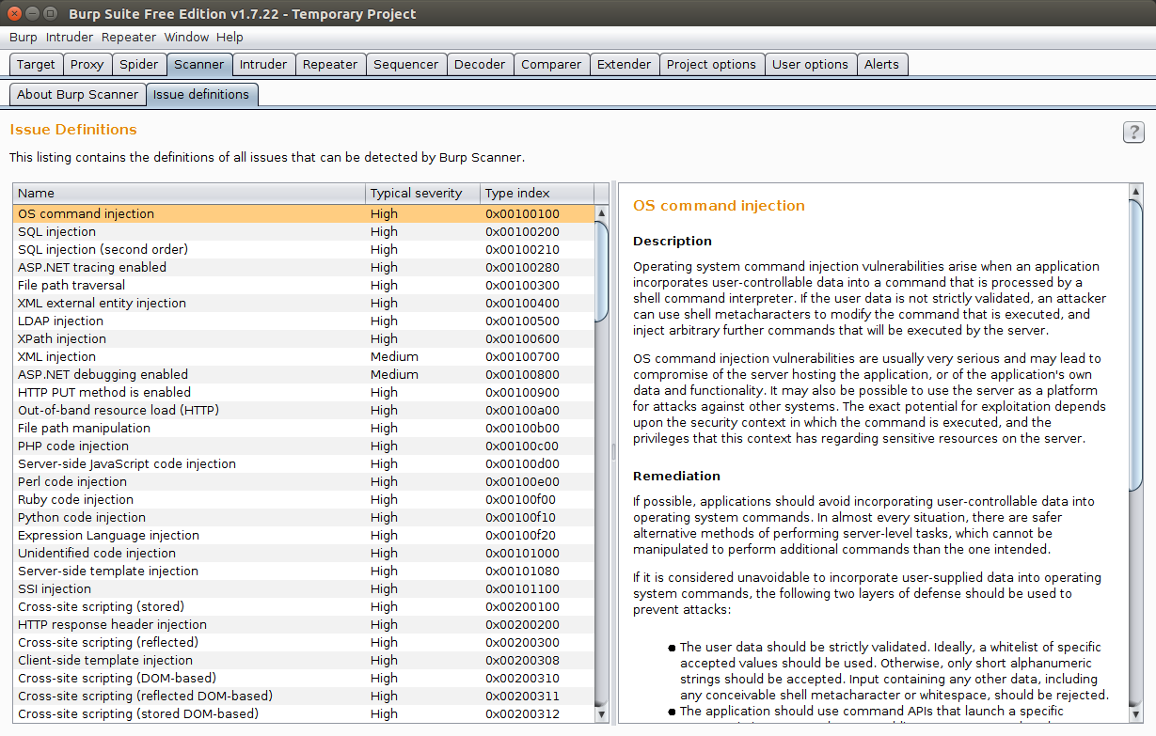The image size is (1156, 736).
Task: Open the Window menu
Action: coord(186,37)
